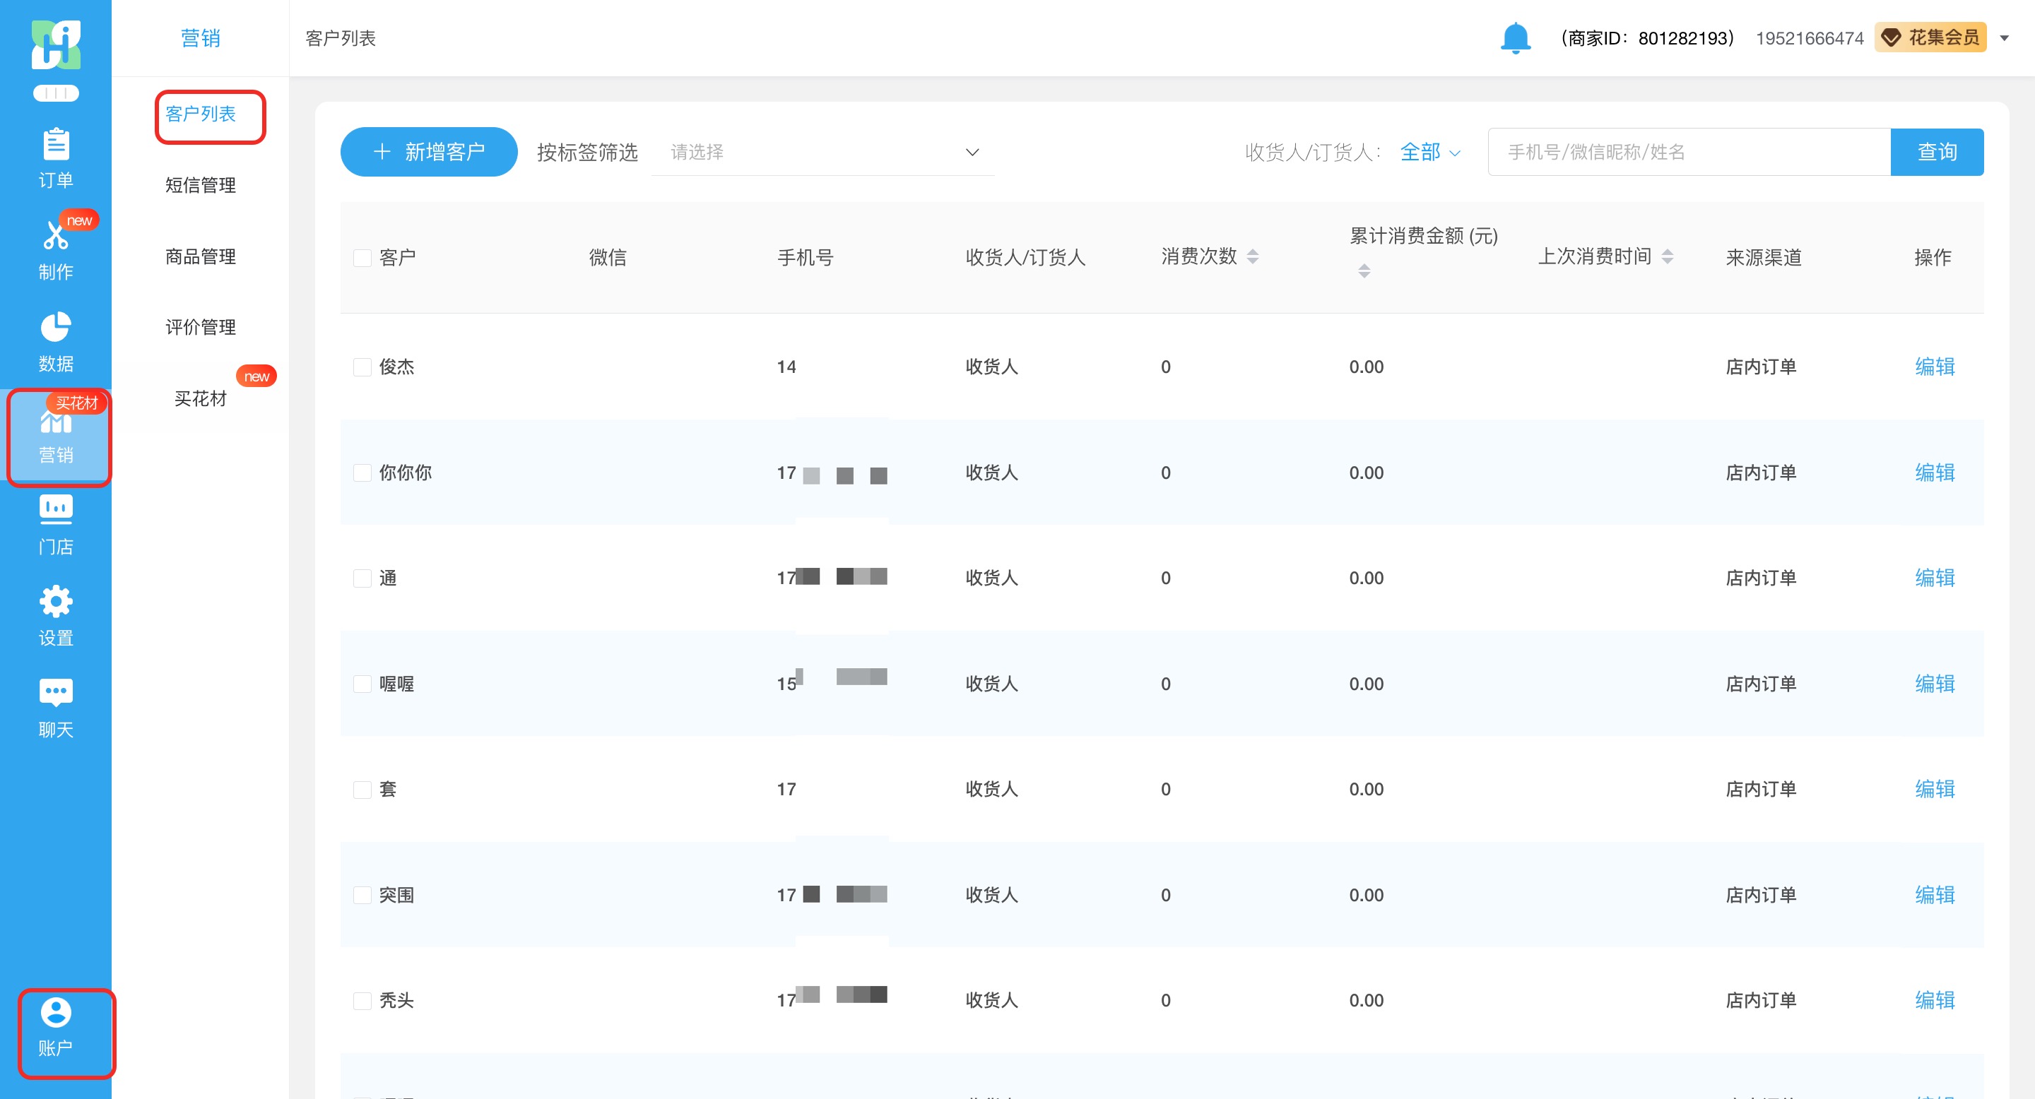Edit customer 秃头 via 编辑 link
Viewport: 2035px width, 1099px height.
[x=1935, y=1000]
